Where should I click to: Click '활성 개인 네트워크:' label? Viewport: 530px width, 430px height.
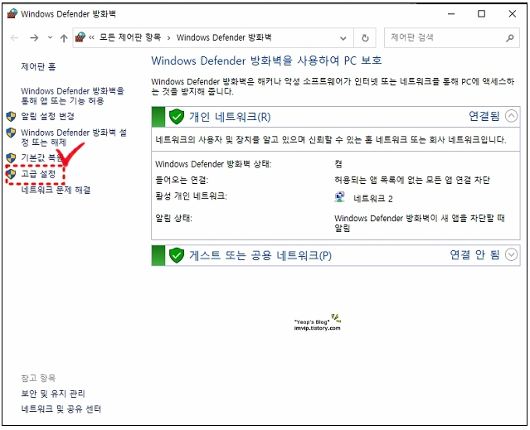[191, 196]
